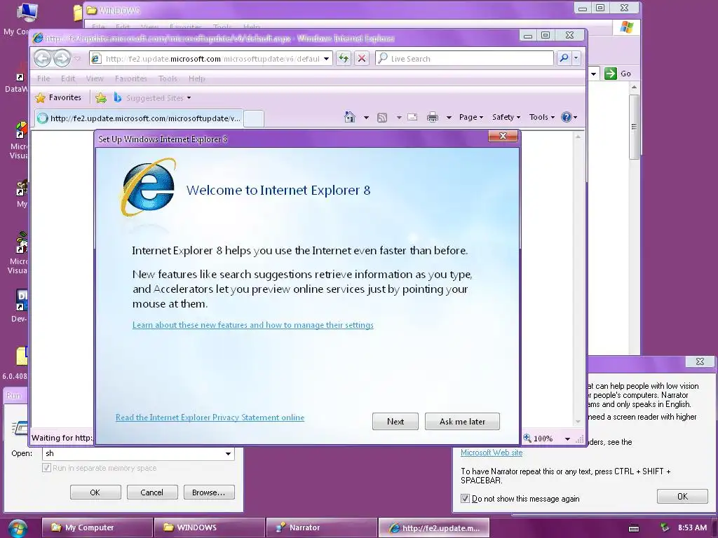Image resolution: width=718 pixels, height=538 pixels.
Task: Click the Read Mail envelope icon
Action: tap(412, 117)
